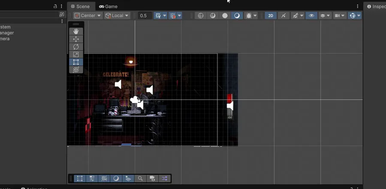The width and height of the screenshot is (386, 189).
Task: Select shaded wireframe draw mode icon
Action: click(213, 15)
